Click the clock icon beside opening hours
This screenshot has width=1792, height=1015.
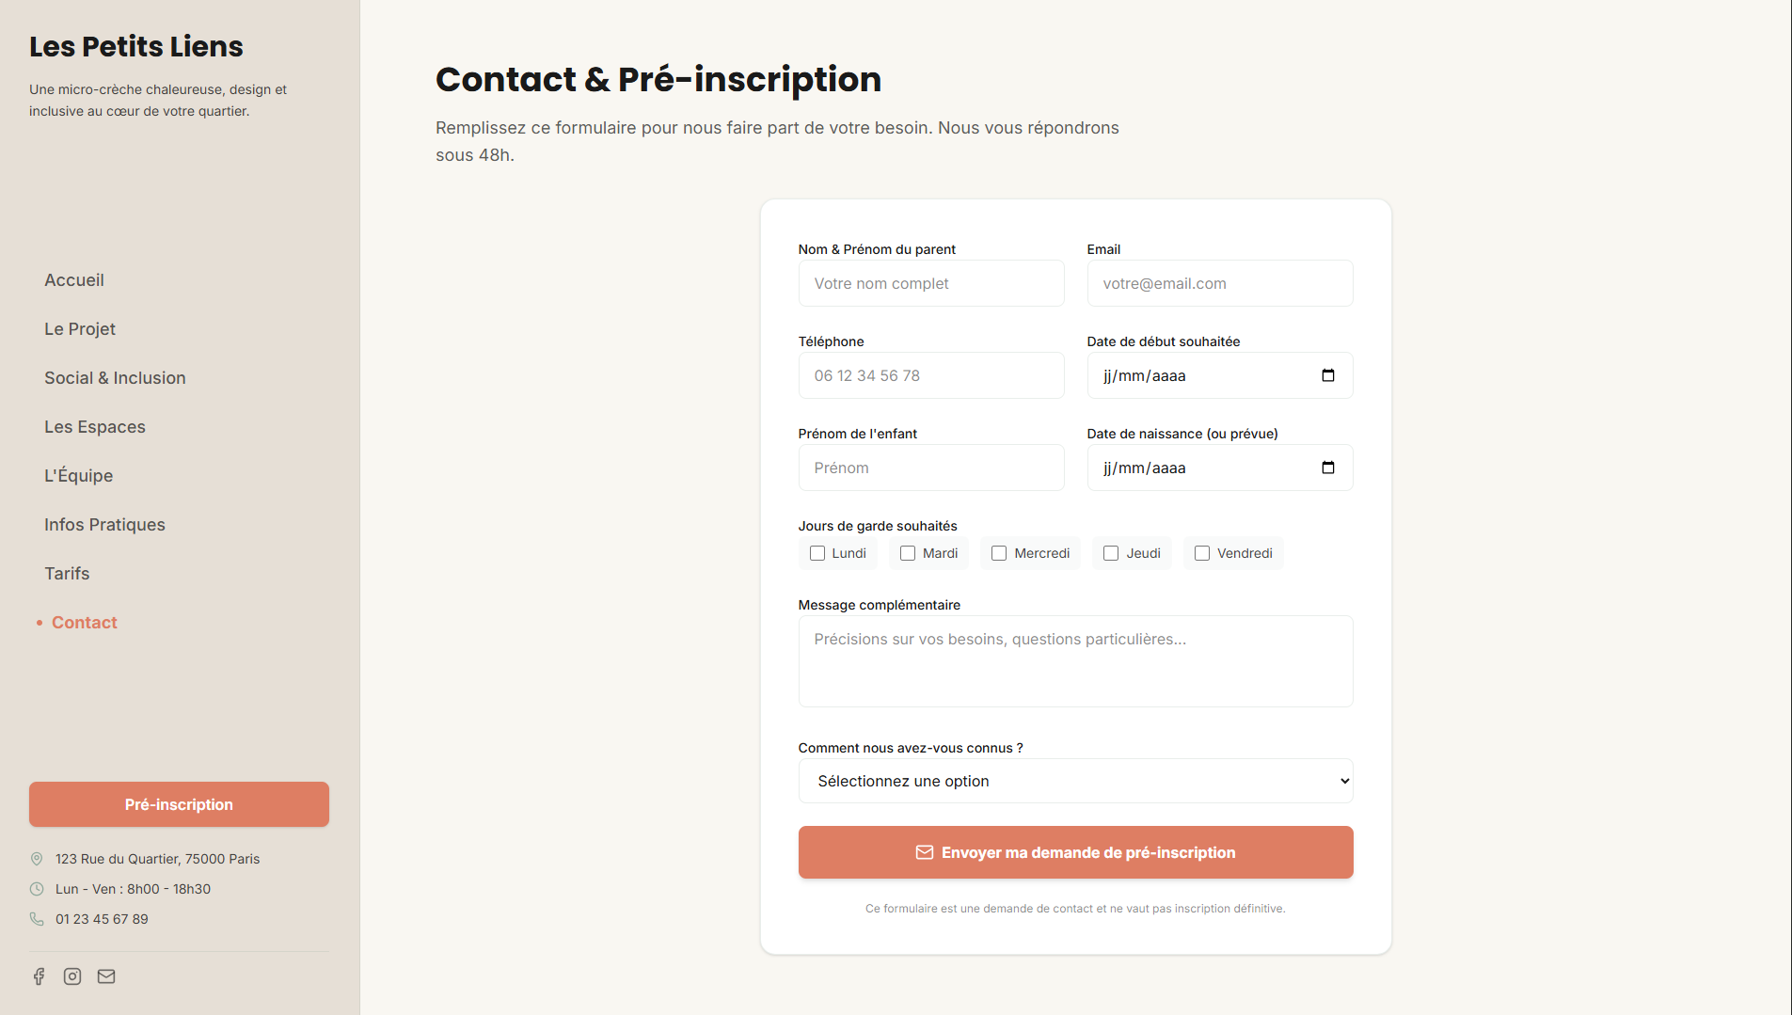tap(37, 889)
